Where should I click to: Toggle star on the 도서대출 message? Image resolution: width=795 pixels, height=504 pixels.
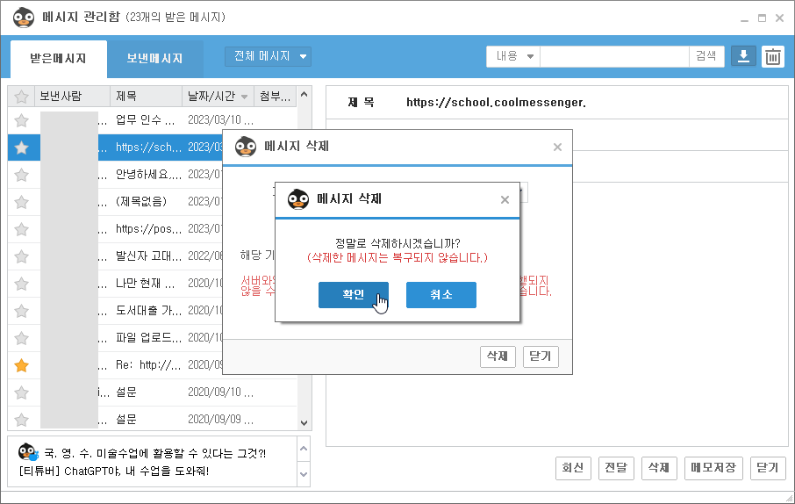[22, 311]
